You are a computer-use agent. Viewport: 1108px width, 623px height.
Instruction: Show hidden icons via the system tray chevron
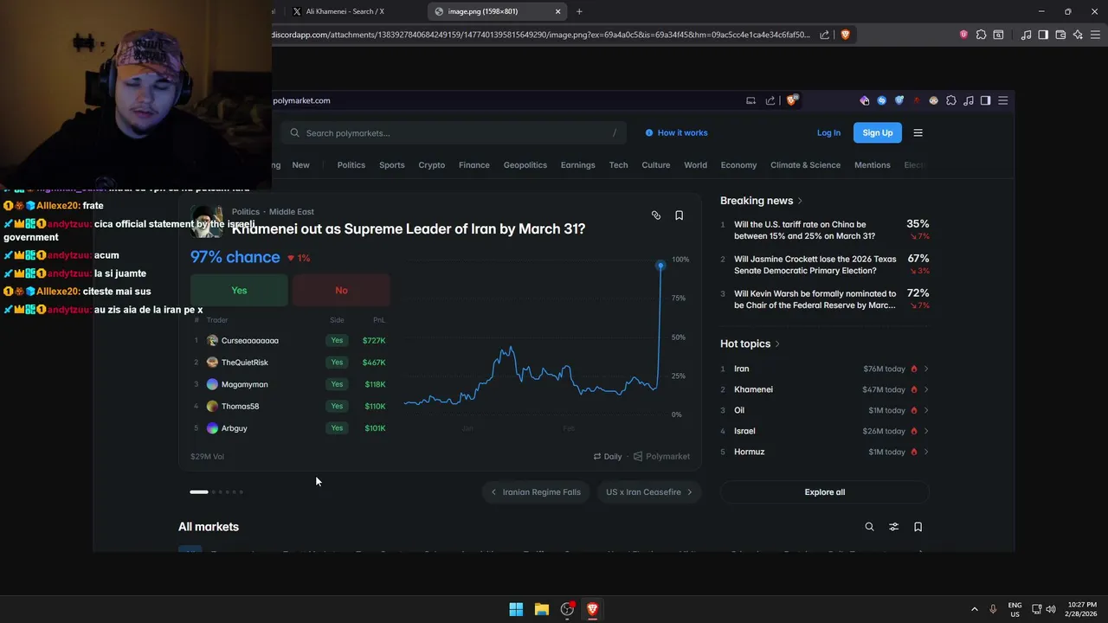[x=974, y=609]
